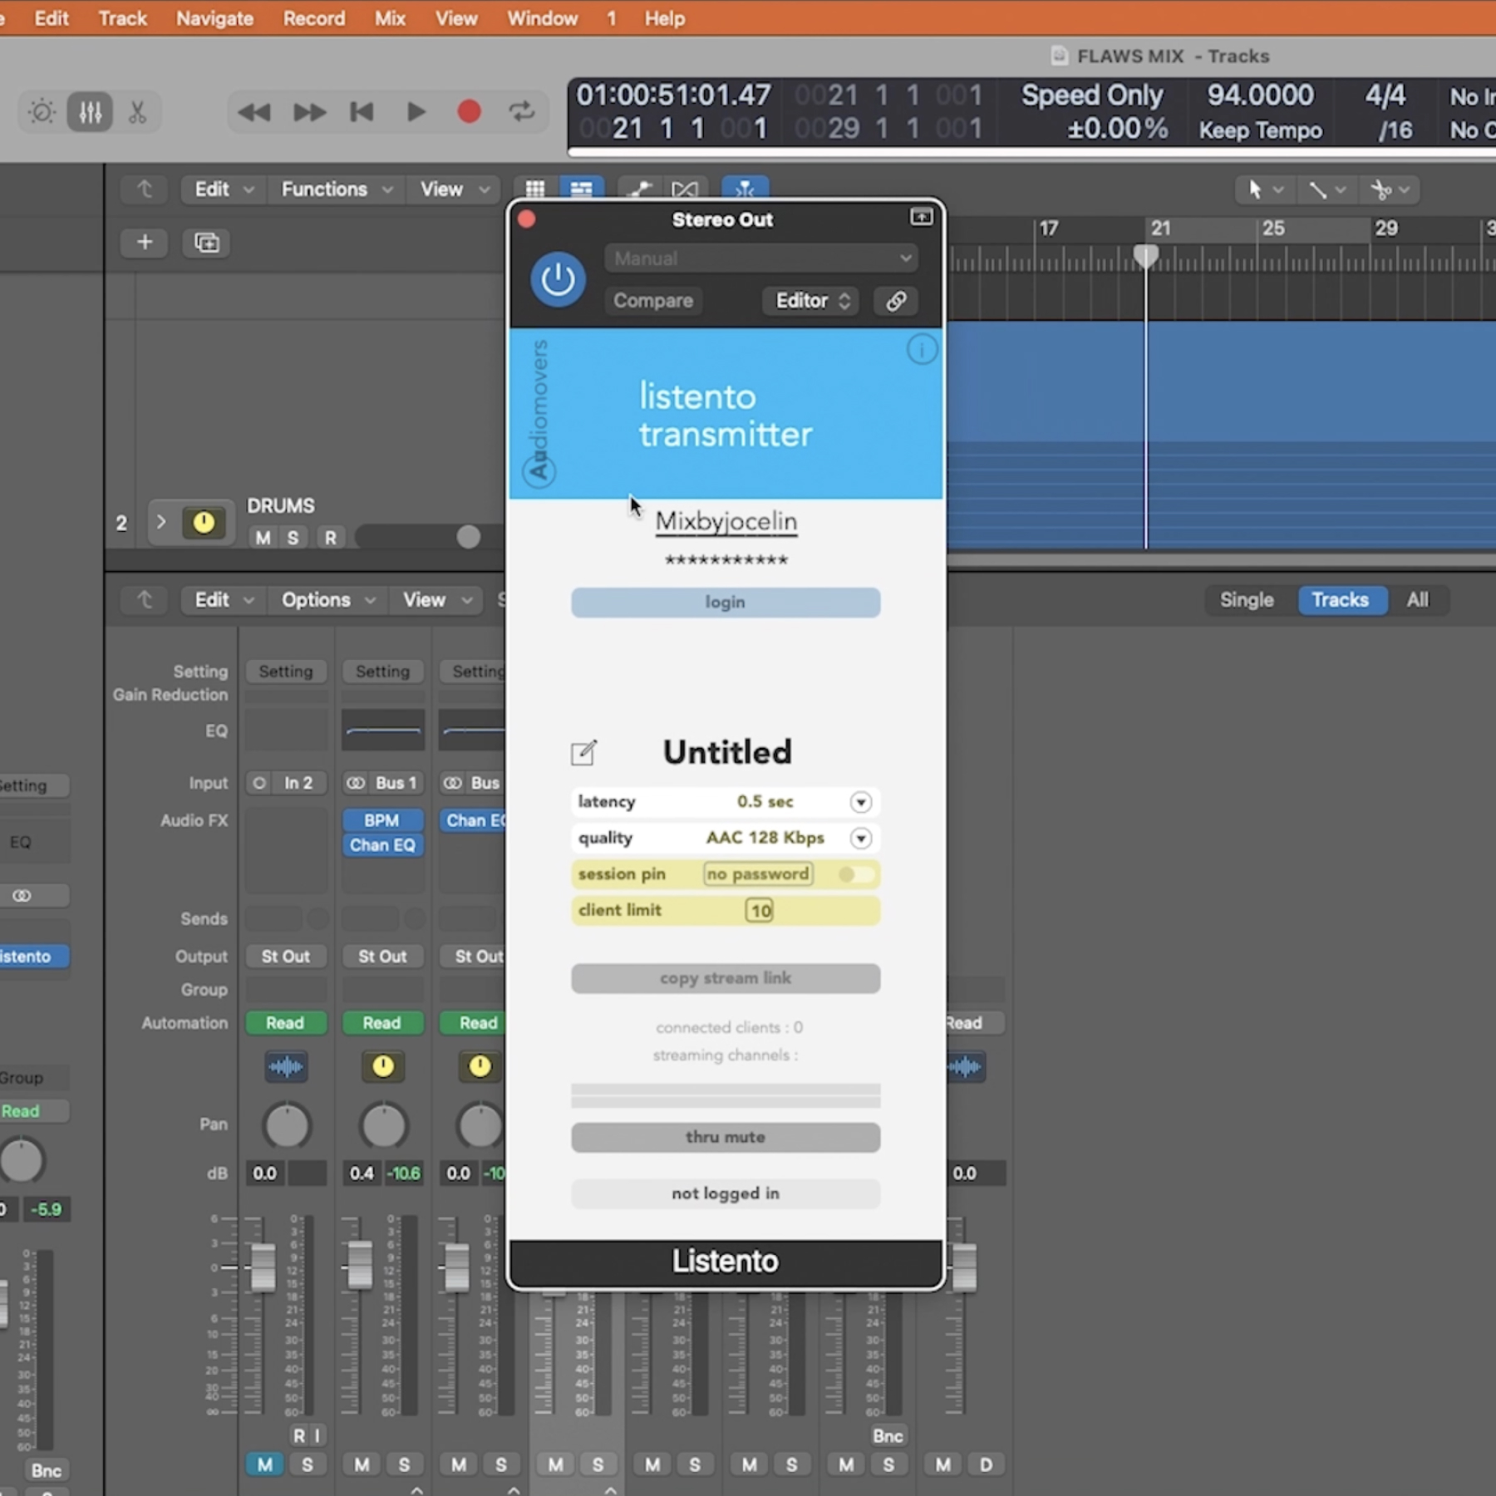The height and width of the screenshot is (1496, 1496).
Task: Click the catch playhead icon
Action: (x=745, y=189)
